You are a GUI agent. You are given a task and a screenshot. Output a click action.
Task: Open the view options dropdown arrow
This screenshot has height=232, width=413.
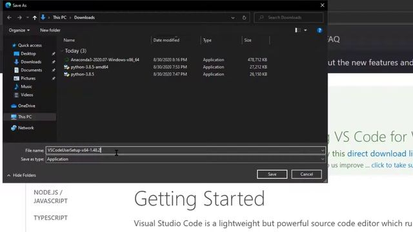(305, 30)
